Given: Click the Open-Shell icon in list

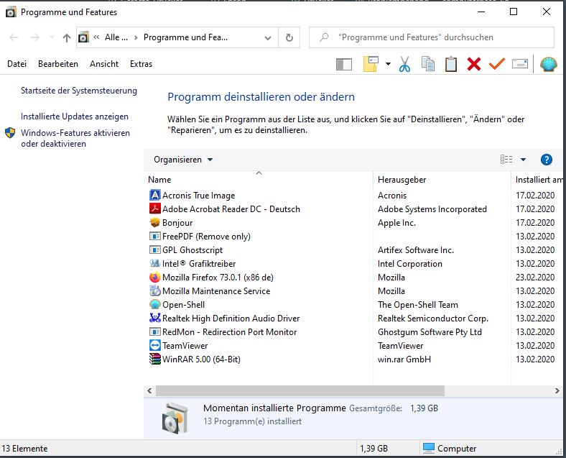Looking at the screenshot, I should (x=155, y=304).
